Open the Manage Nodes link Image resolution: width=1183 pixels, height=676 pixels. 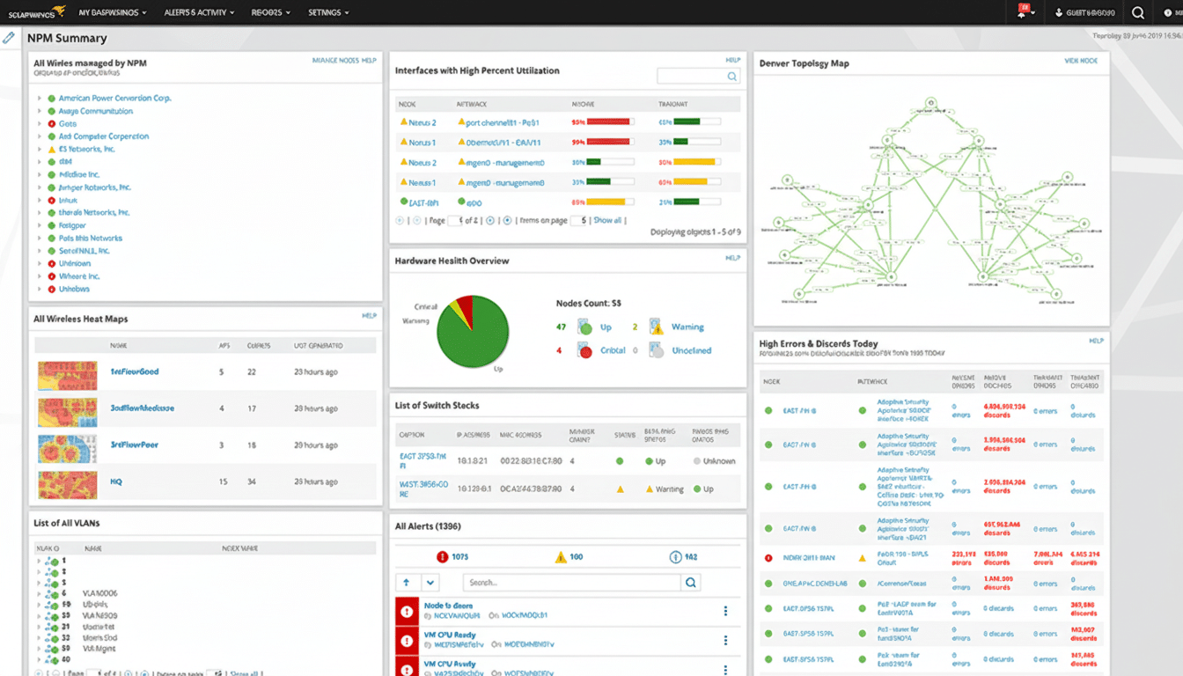tap(338, 62)
